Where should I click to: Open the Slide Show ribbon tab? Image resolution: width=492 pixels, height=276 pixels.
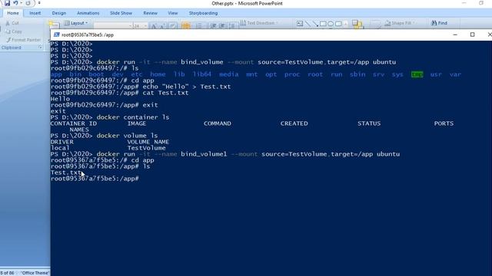[121, 13]
